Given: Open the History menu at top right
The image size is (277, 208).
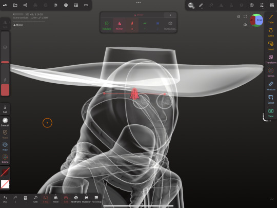Looking at the screenshot, I should tap(272, 5).
